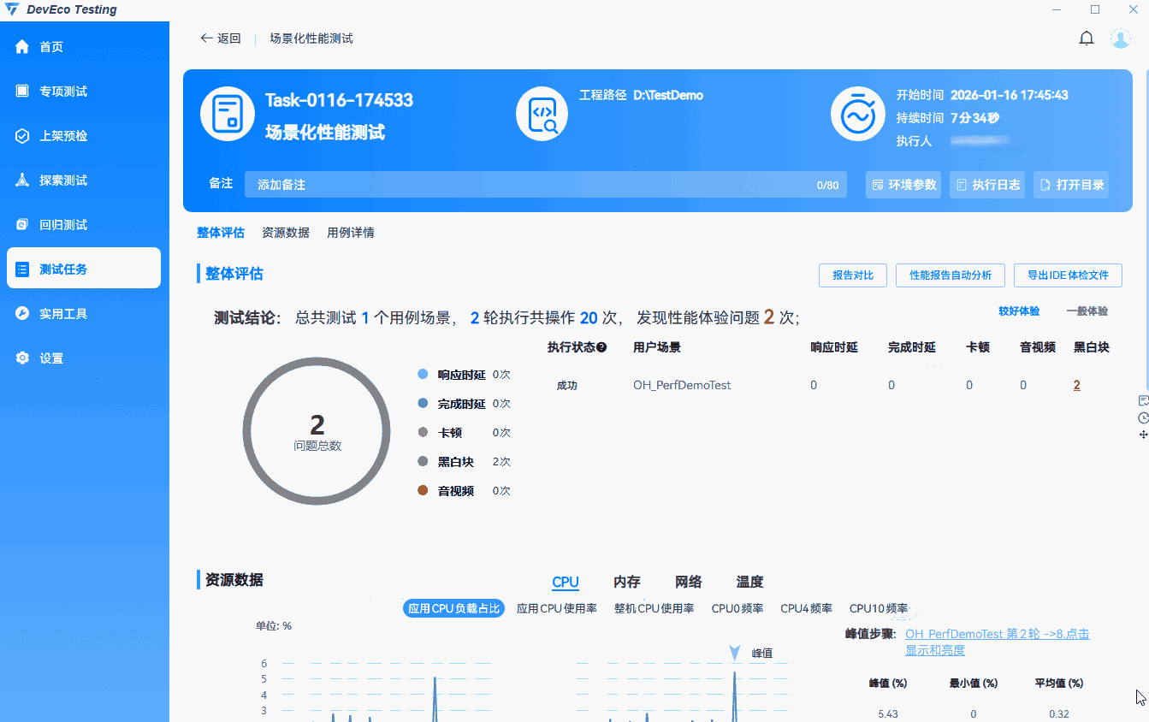Select the CPU resource tab
The width and height of the screenshot is (1149, 722).
(566, 583)
